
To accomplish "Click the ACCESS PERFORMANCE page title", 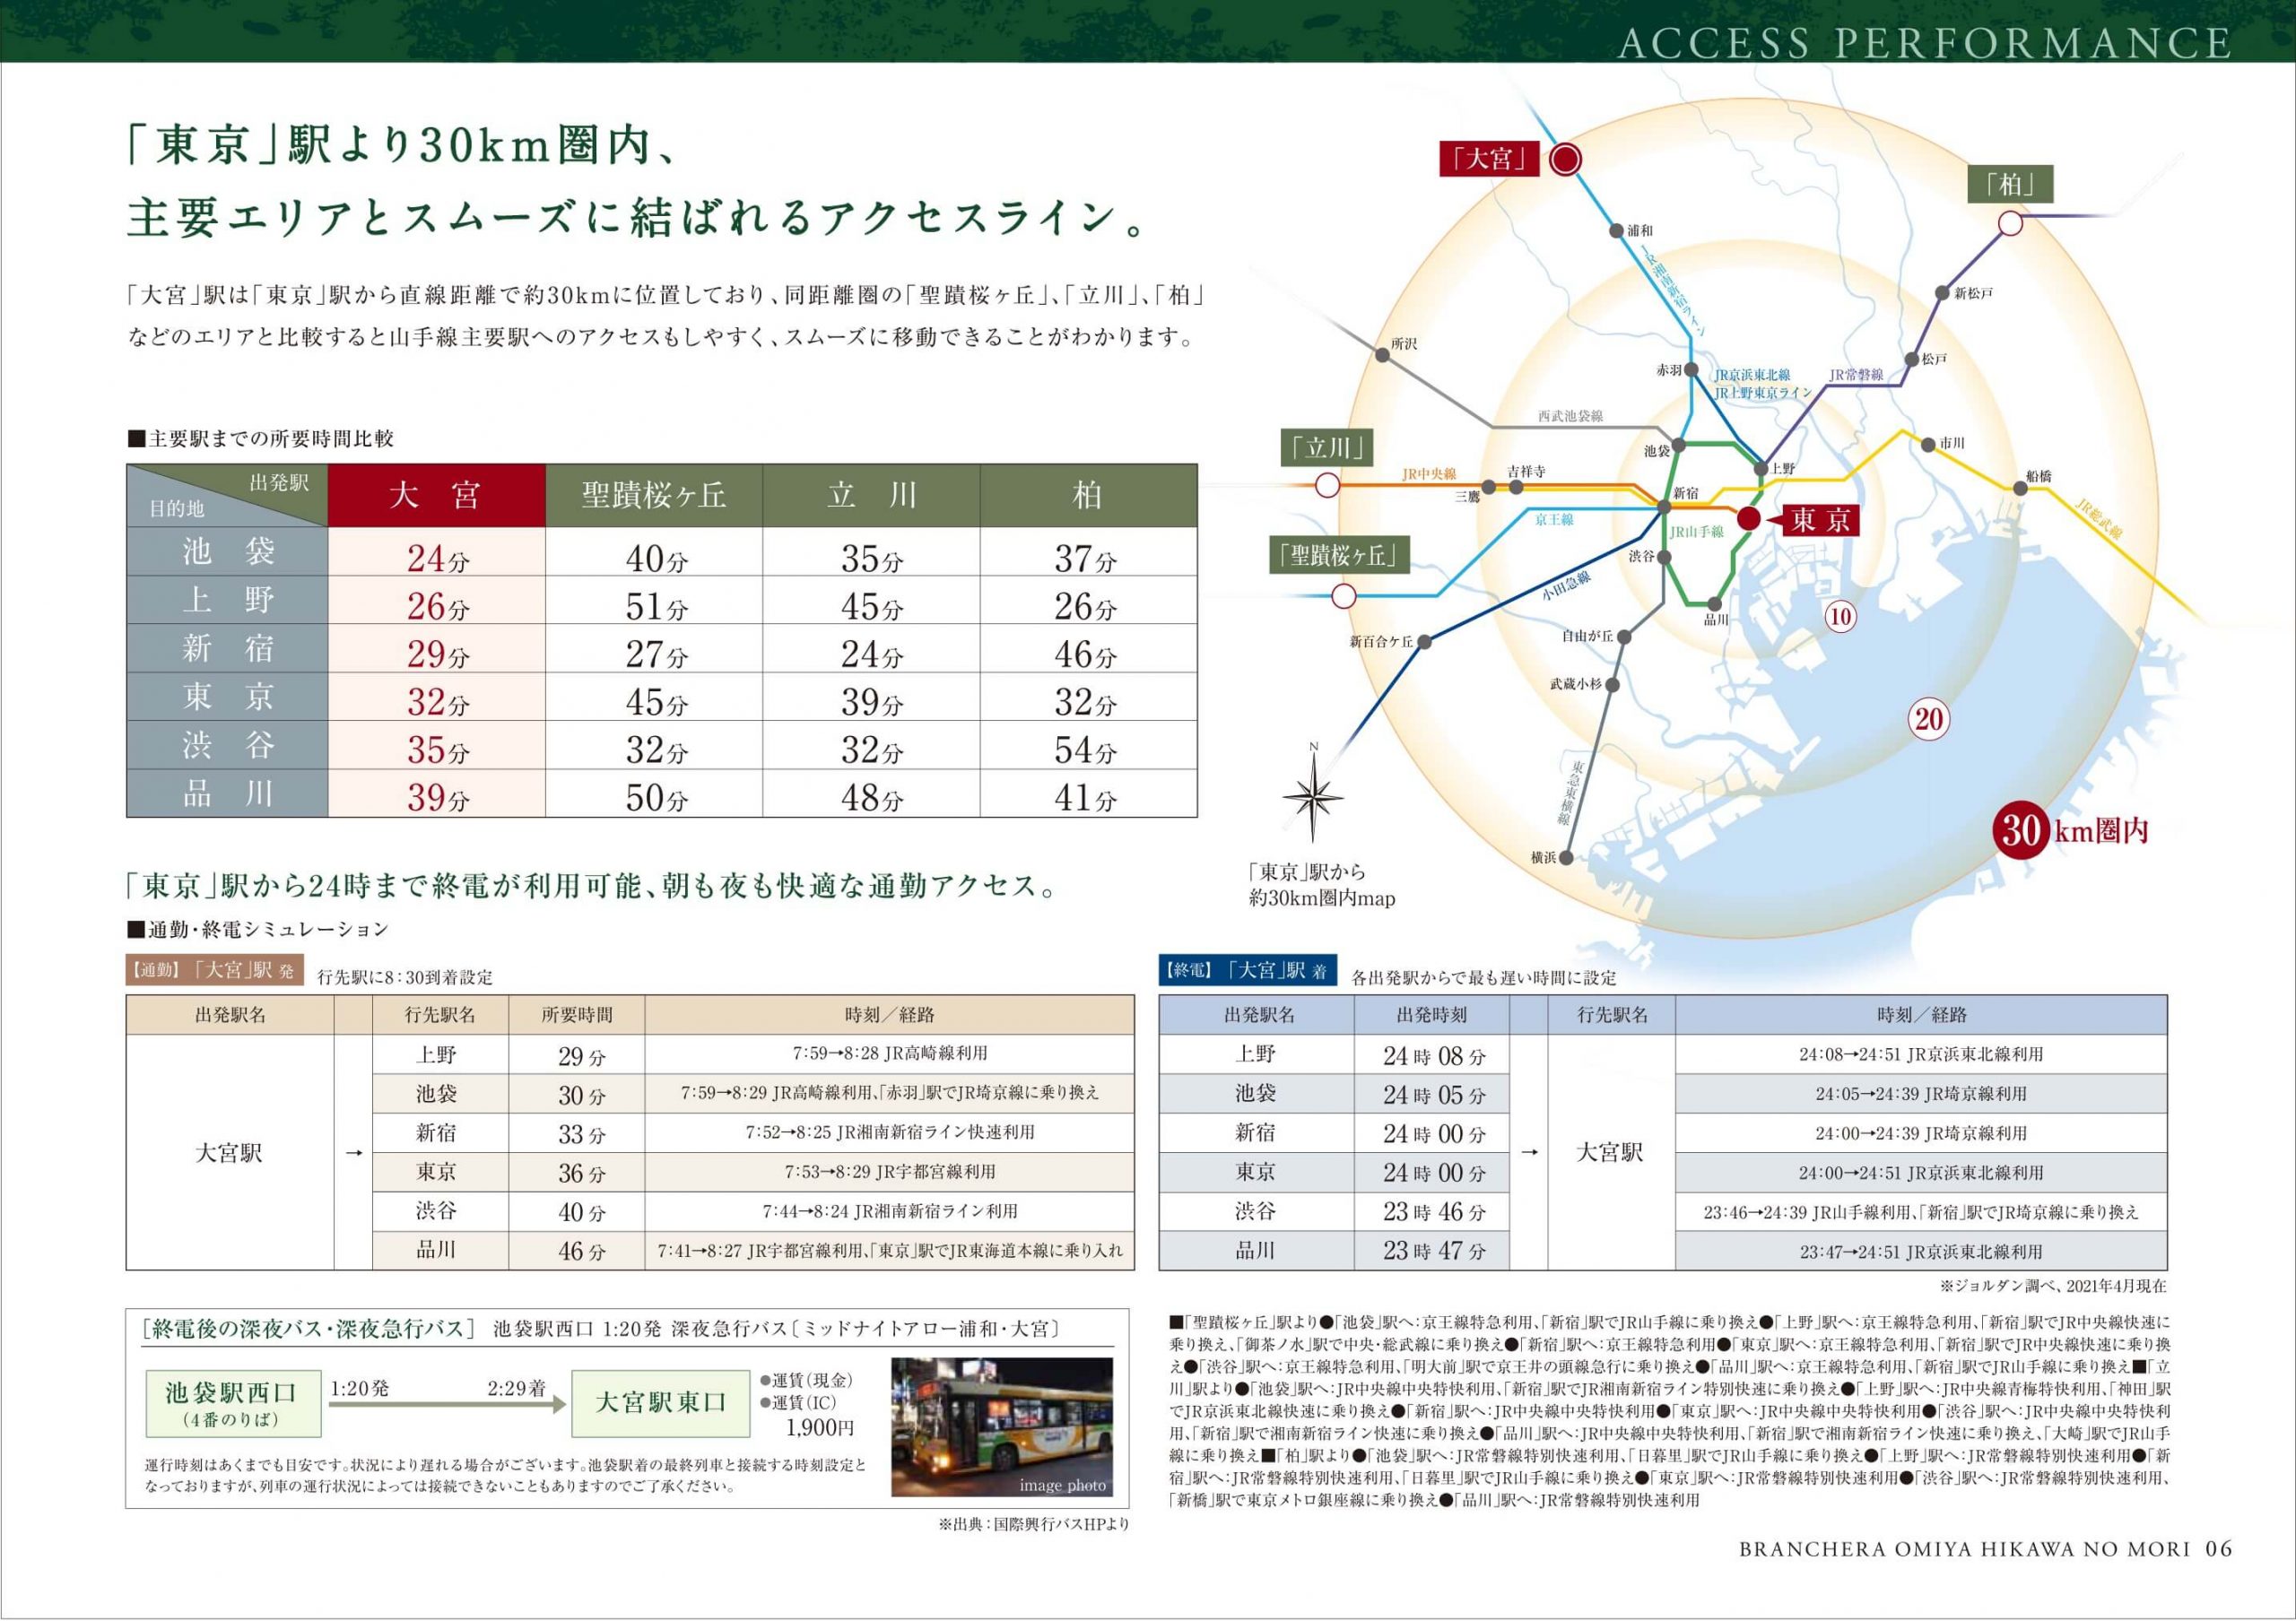I will click(1924, 43).
